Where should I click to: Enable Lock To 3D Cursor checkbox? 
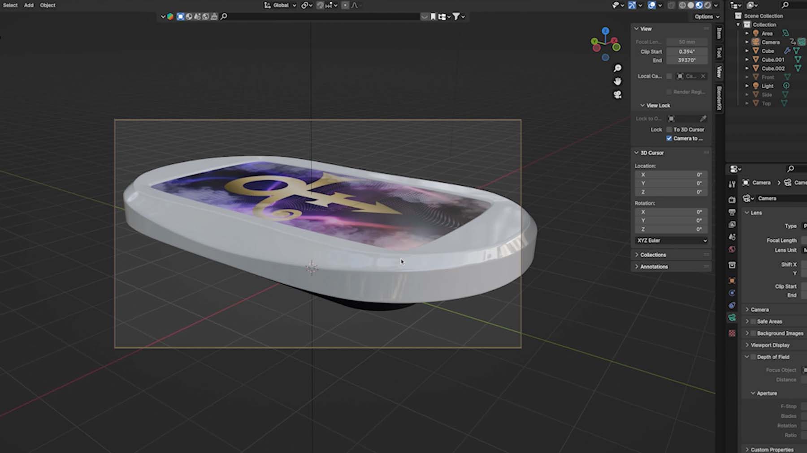pos(669,129)
